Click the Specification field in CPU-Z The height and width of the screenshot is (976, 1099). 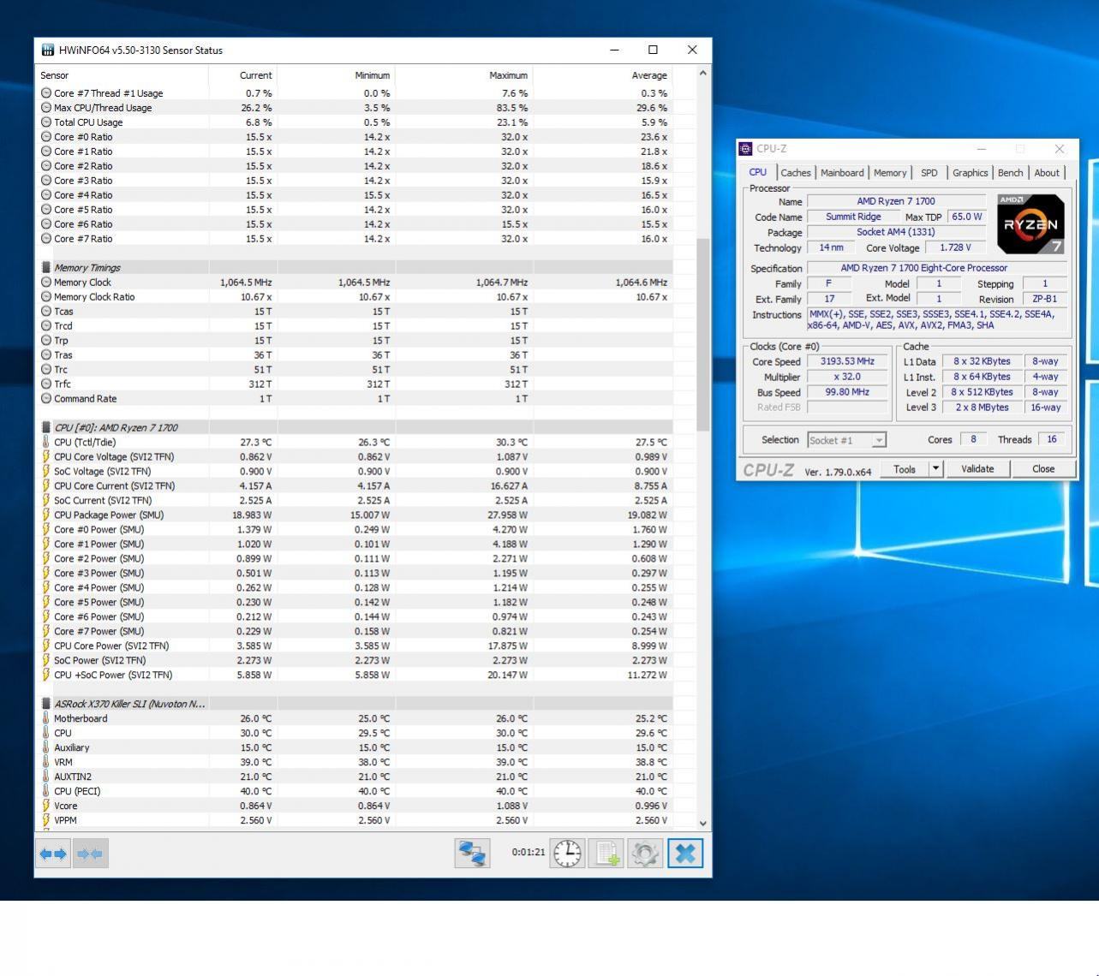pos(937,268)
